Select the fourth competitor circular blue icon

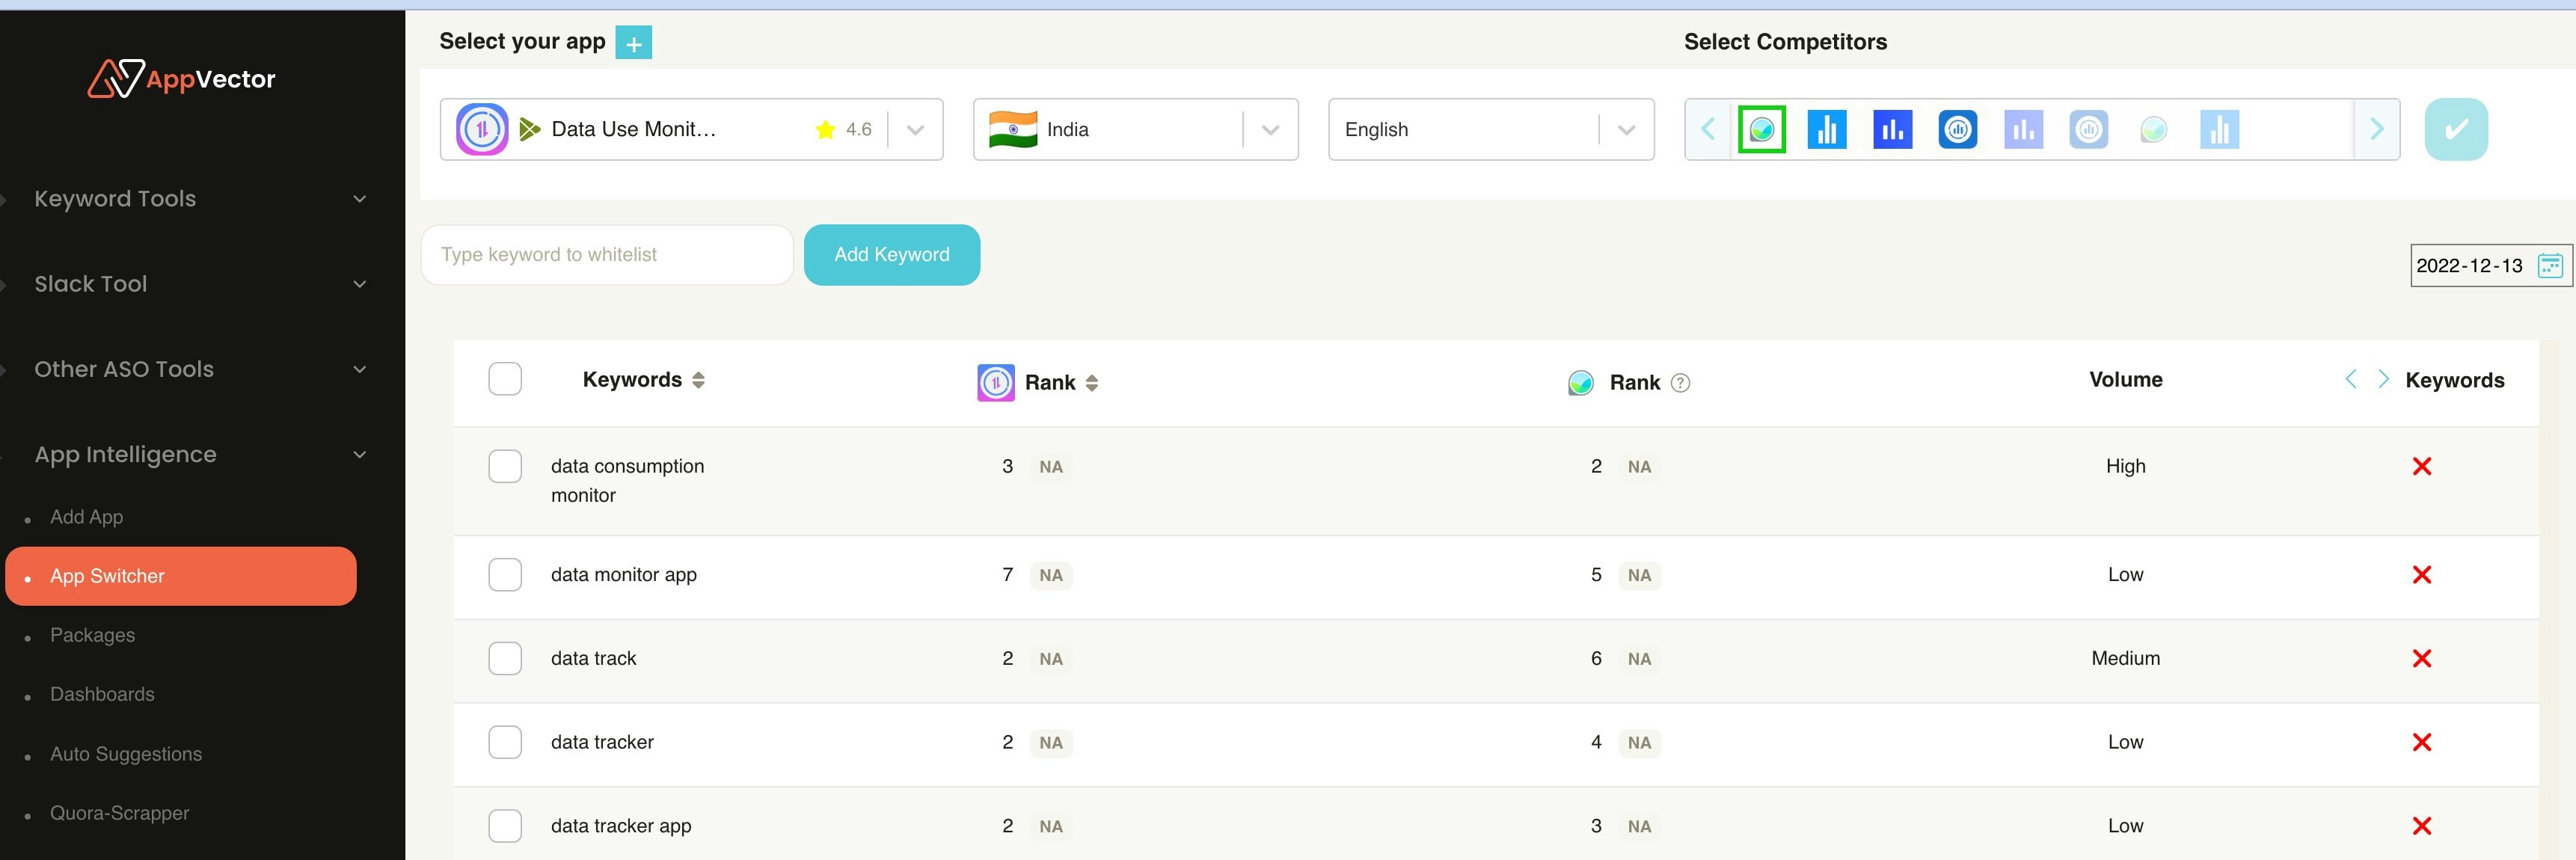[x=1957, y=130]
